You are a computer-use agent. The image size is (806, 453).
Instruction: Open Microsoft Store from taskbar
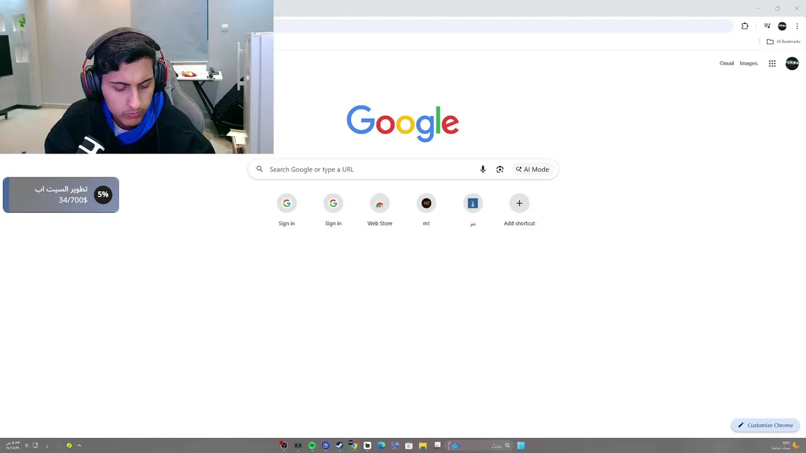tap(409, 445)
